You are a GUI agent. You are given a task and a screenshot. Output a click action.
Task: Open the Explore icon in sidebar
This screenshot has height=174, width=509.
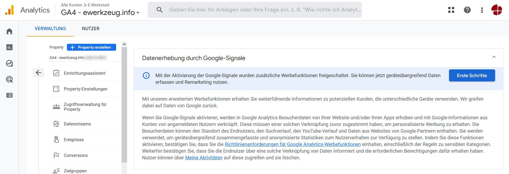click(9, 63)
